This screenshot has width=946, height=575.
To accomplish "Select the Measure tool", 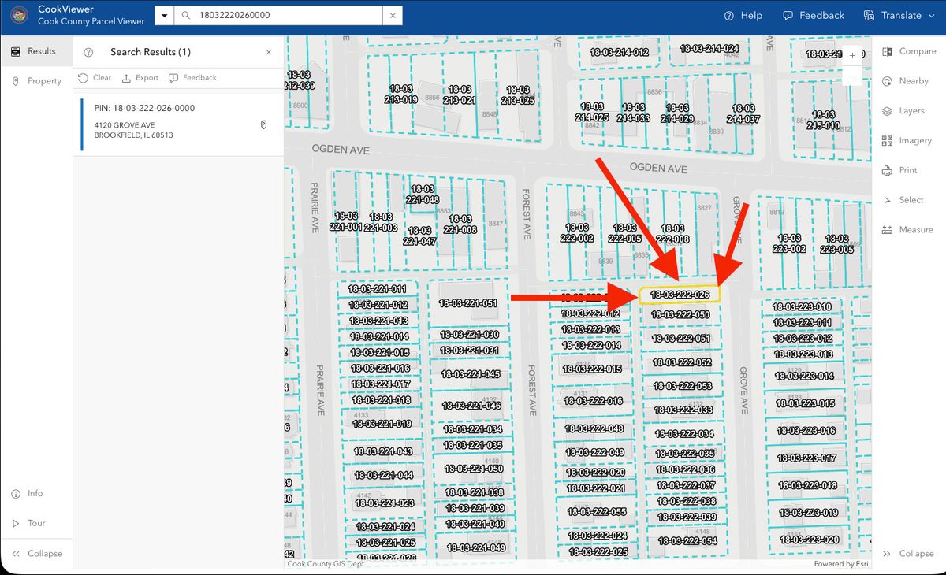I will point(907,230).
